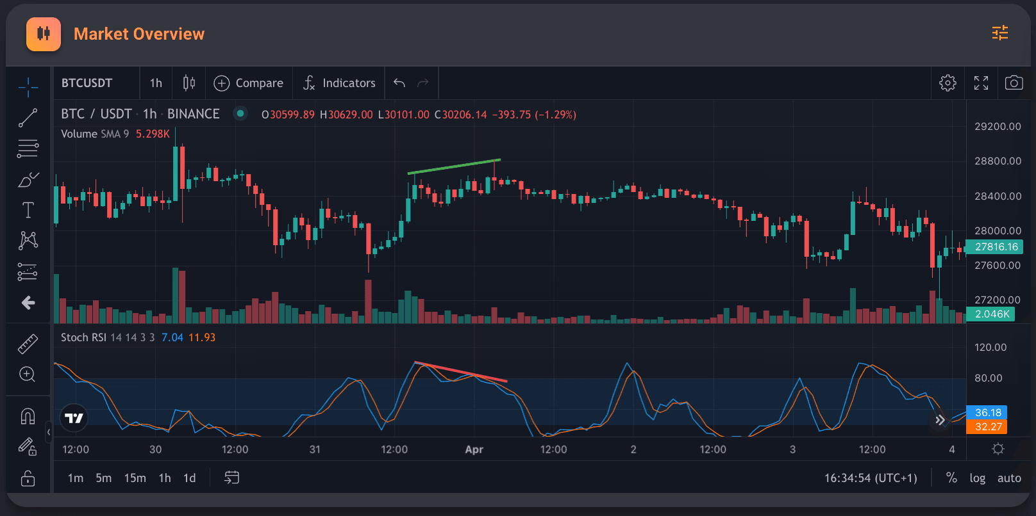Viewport: 1036px width, 516px height.
Task: Enable auto scale for price axis
Action: 1009,478
